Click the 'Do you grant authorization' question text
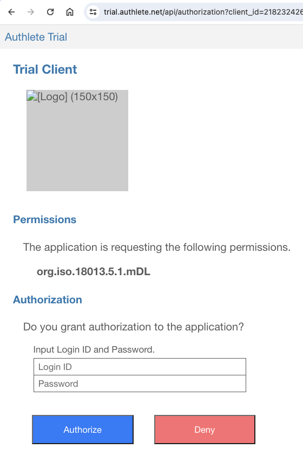 (134, 327)
